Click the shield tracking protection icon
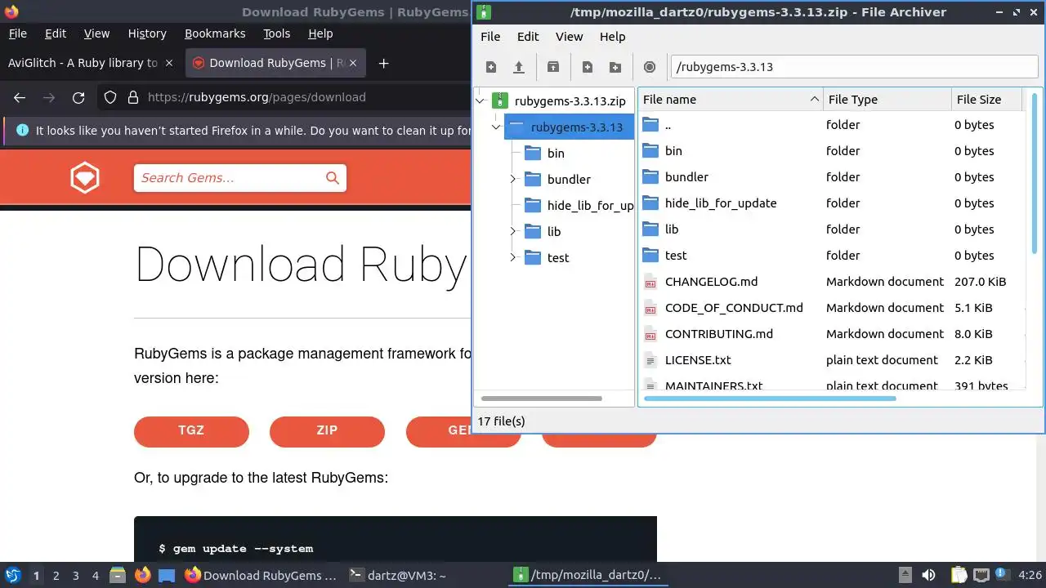Viewport: 1046px width, 588px height. (110, 97)
